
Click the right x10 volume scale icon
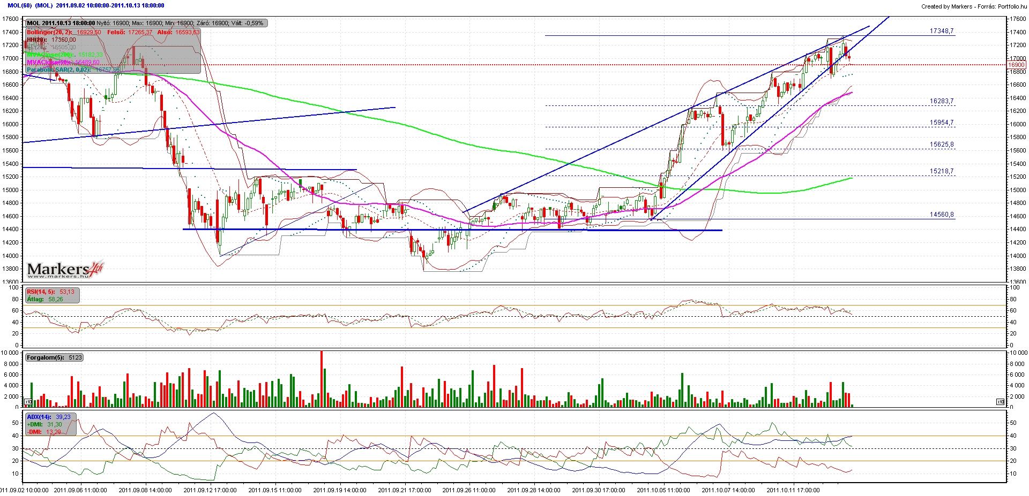pos(1000,402)
